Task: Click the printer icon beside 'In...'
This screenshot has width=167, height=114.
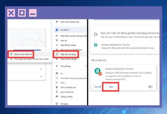Action: click(x=57, y=73)
